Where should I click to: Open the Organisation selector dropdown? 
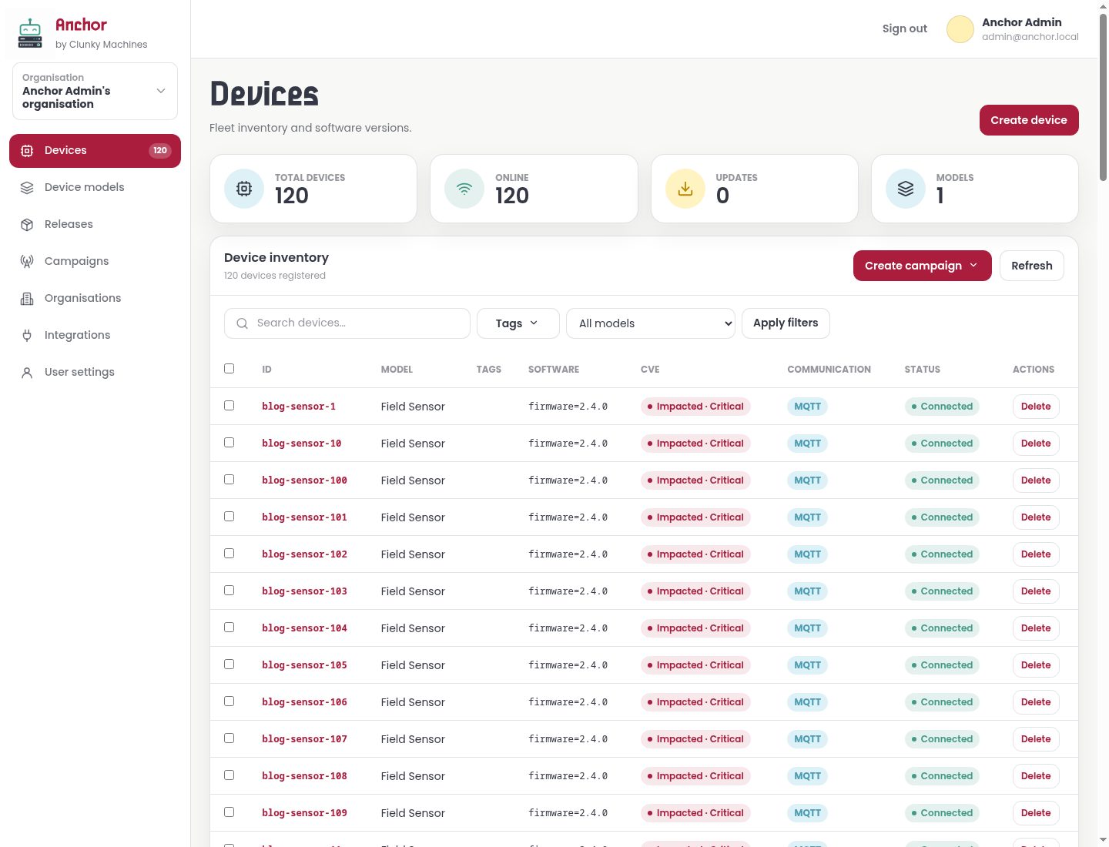coord(95,91)
